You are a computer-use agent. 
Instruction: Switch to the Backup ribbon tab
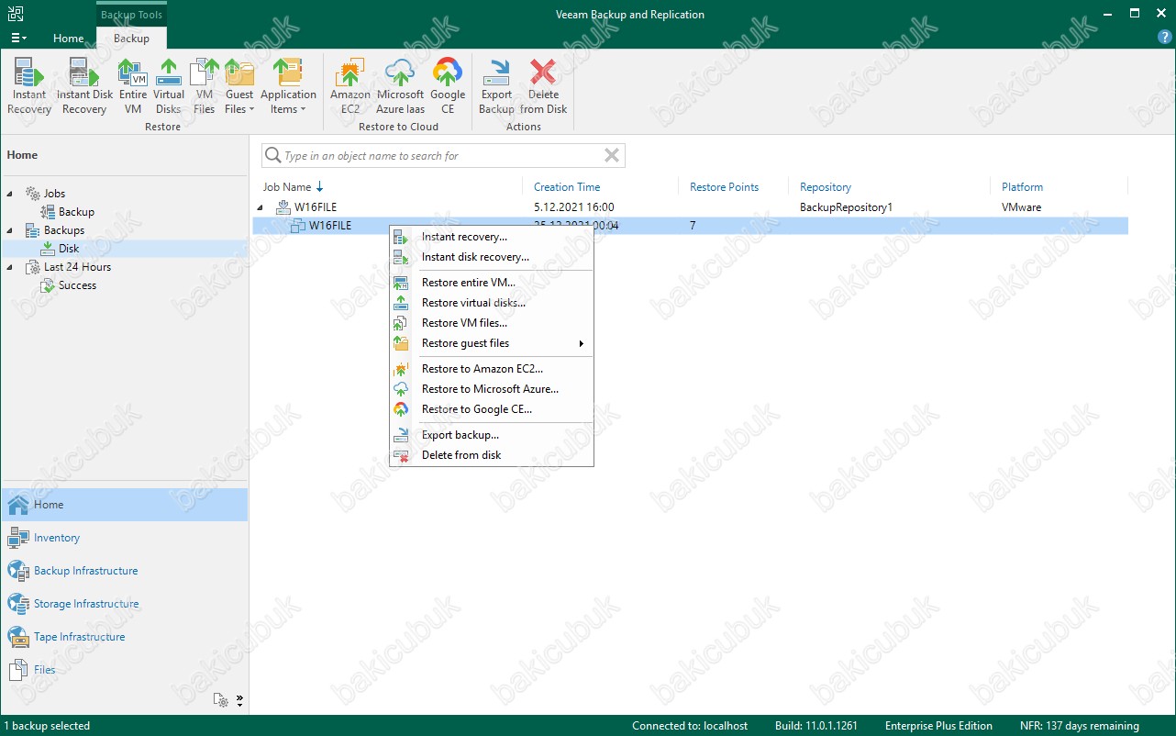(x=131, y=39)
